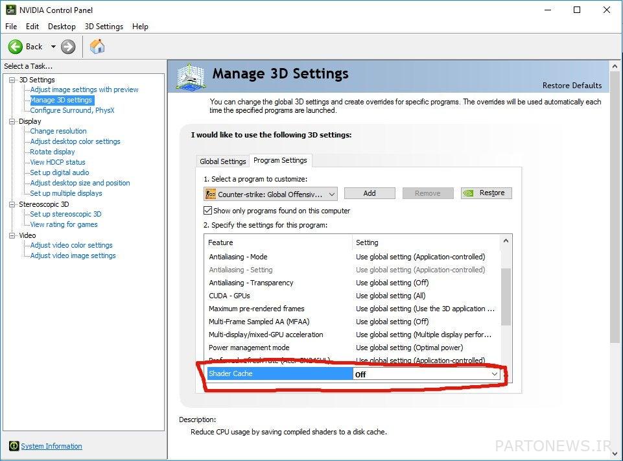Click the NVIDIA Control Panel title icon
This screenshot has height=461, width=623.
(x=11, y=10)
